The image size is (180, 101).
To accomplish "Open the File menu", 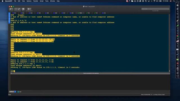I will point(15,1).
